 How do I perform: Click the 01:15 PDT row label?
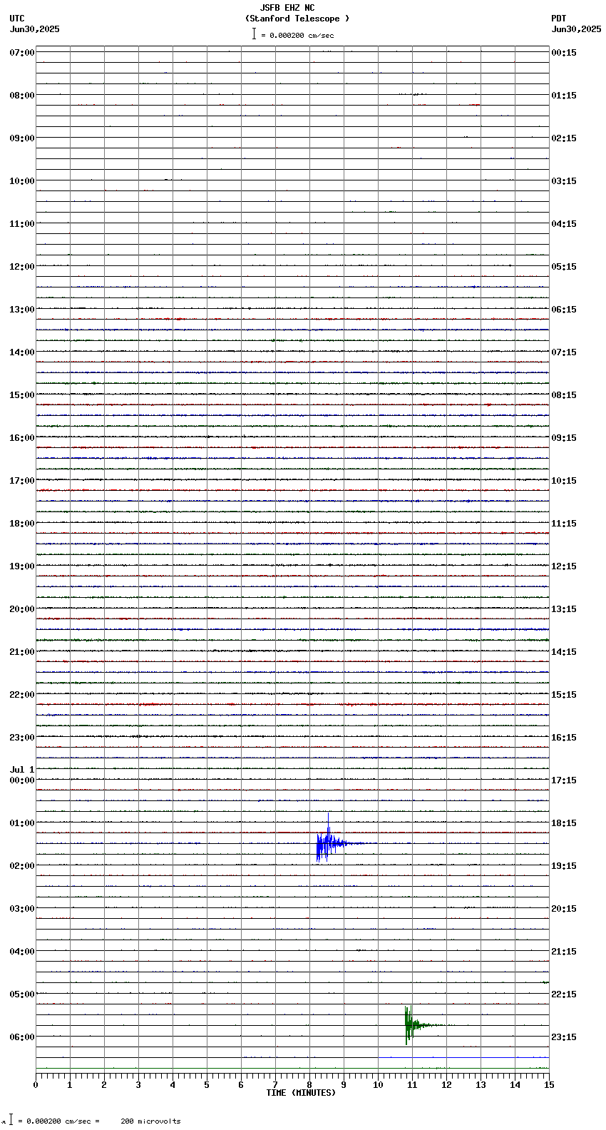pos(564,96)
